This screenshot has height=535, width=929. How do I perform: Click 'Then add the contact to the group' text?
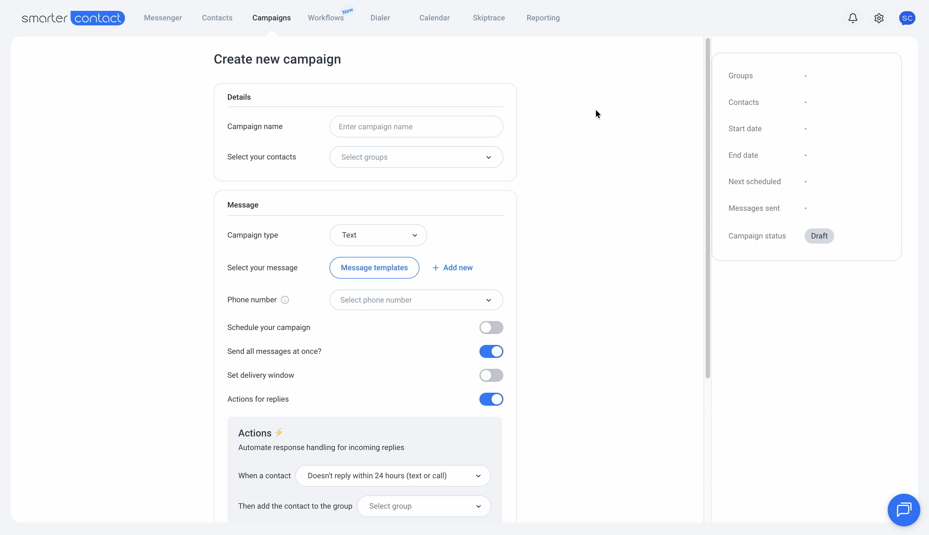pos(295,506)
